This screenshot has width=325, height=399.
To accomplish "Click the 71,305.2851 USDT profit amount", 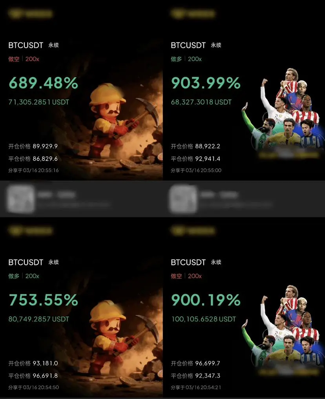I will (x=38, y=102).
